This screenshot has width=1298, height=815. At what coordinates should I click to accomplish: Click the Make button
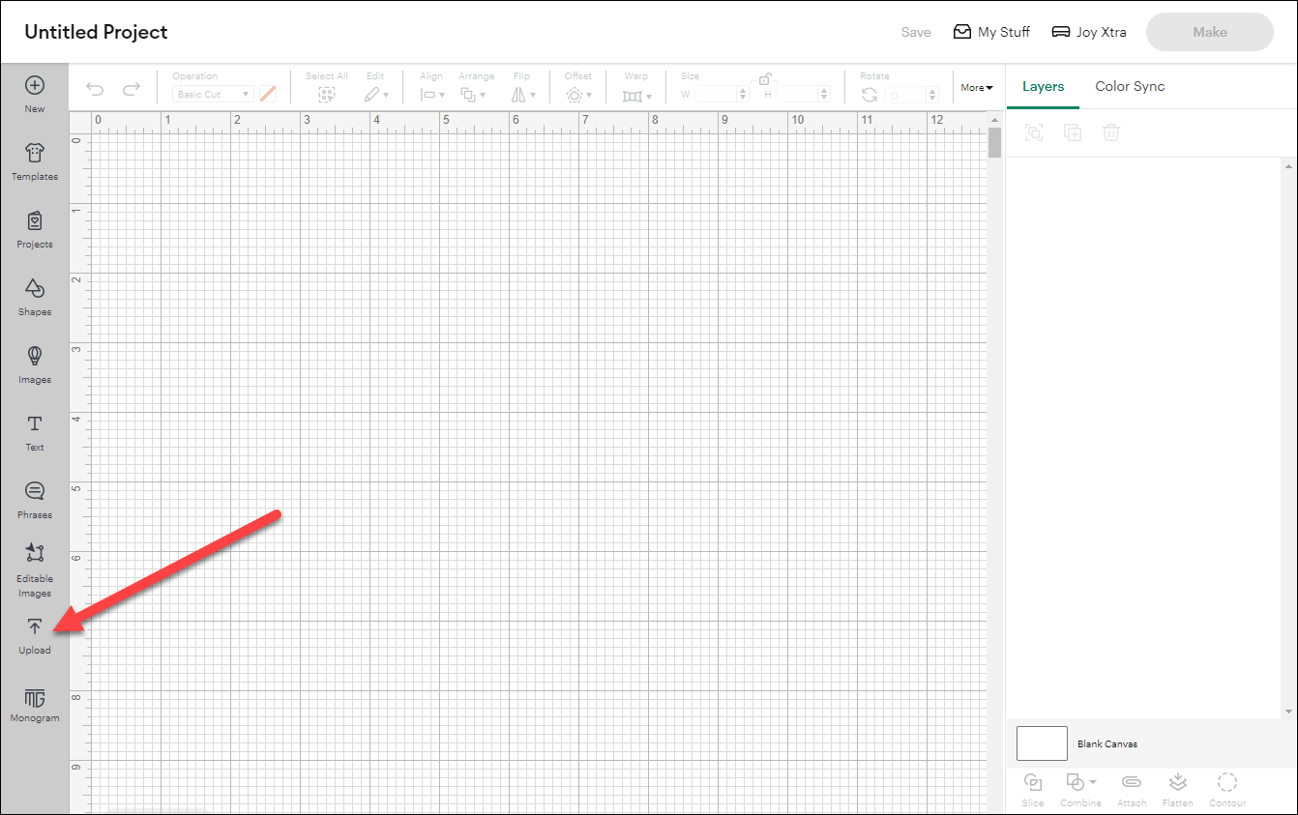(x=1209, y=31)
